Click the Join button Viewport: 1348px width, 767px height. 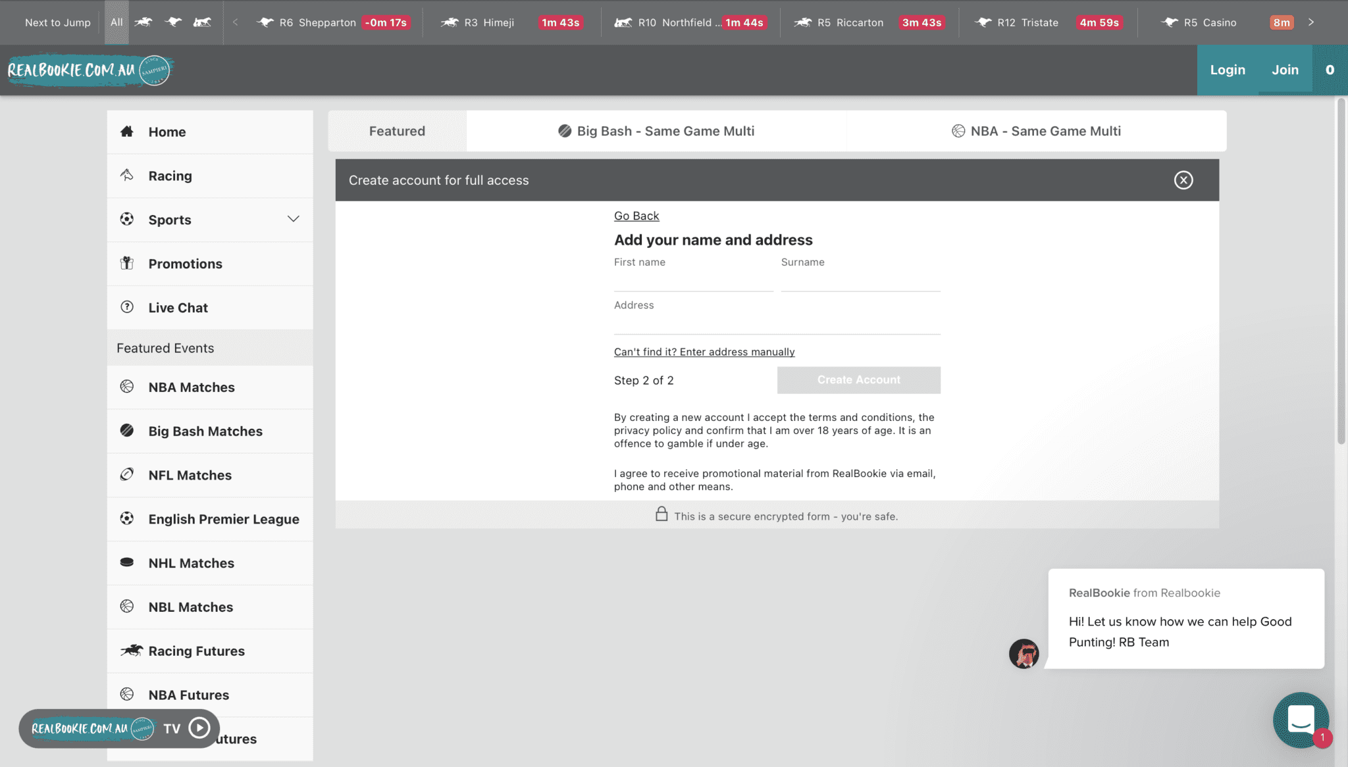[x=1285, y=70]
